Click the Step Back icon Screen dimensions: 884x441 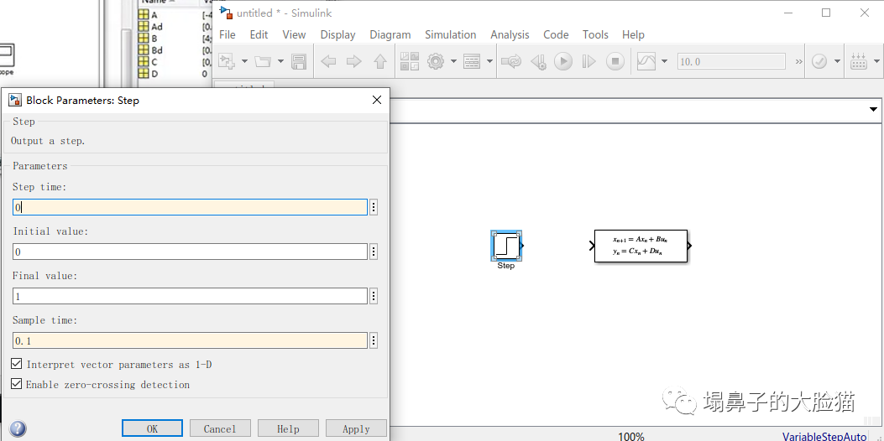[x=539, y=61]
